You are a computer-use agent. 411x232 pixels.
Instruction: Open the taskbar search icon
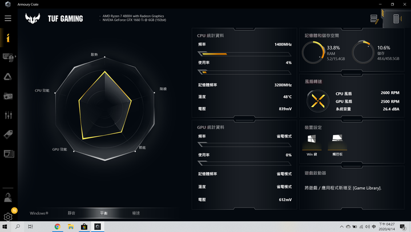pos(18,226)
